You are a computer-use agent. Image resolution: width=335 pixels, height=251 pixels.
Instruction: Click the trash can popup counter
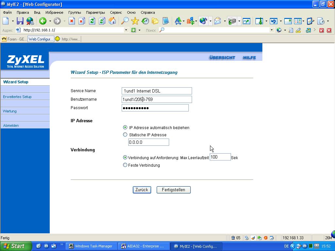[236, 238]
